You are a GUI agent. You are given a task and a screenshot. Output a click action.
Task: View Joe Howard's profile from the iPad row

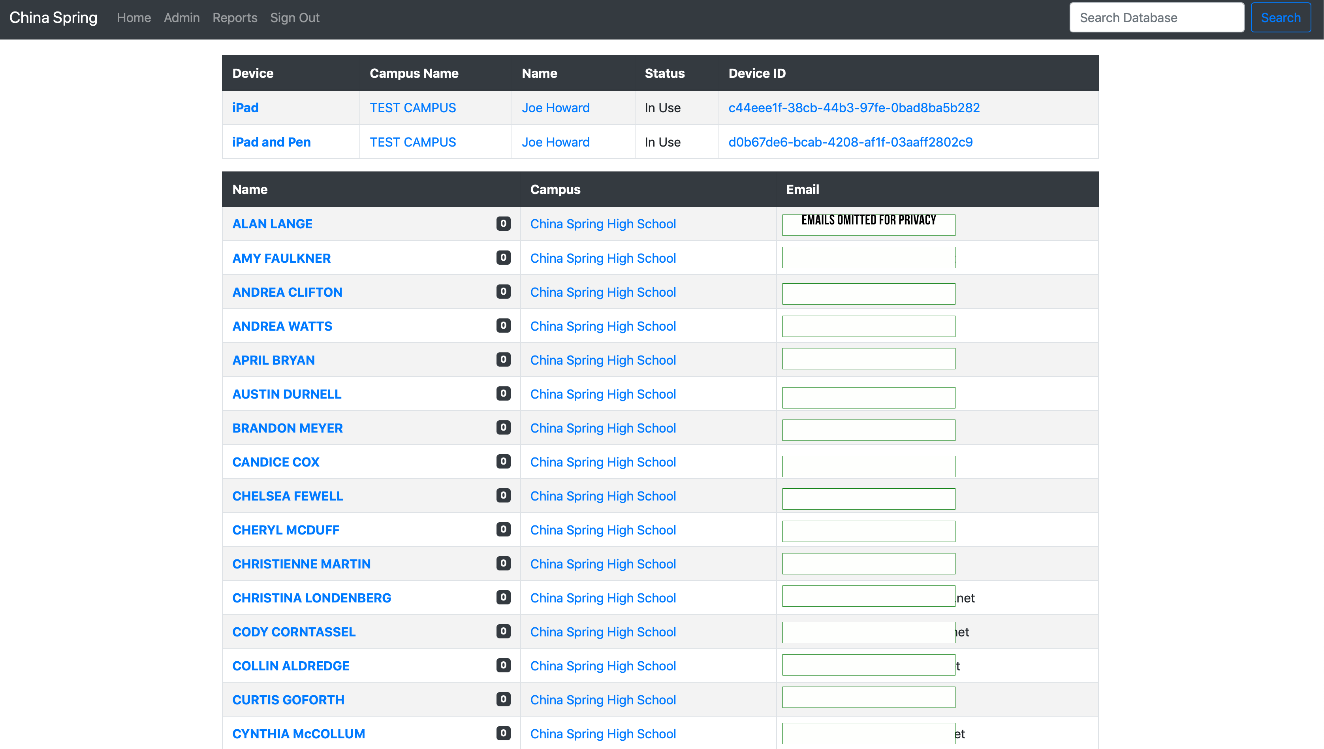(x=556, y=107)
